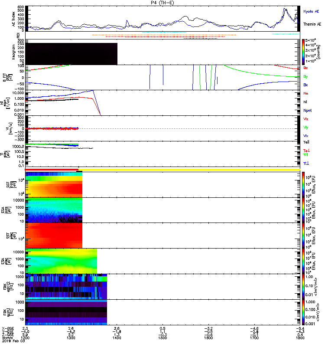The width and height of the screenshot is (325, 347).
Task: Click the Keogram counts colorbar
Action: click(303, 52)
